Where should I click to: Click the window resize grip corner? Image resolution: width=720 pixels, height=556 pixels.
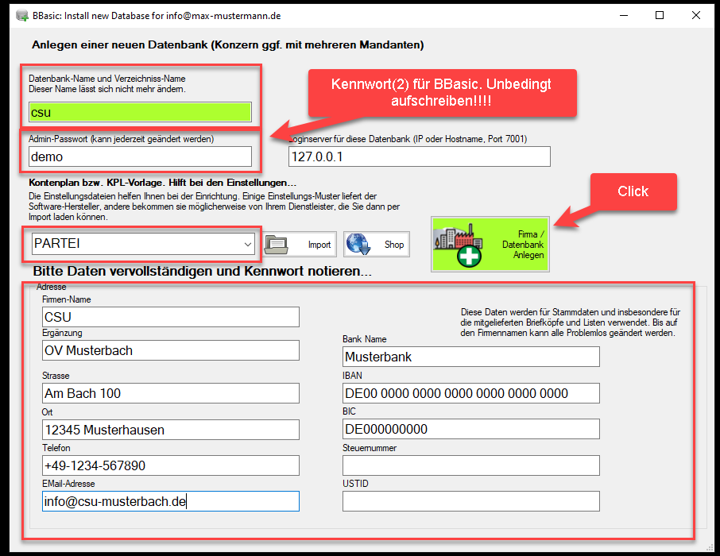pyautogui.click(x=710, y=547)
